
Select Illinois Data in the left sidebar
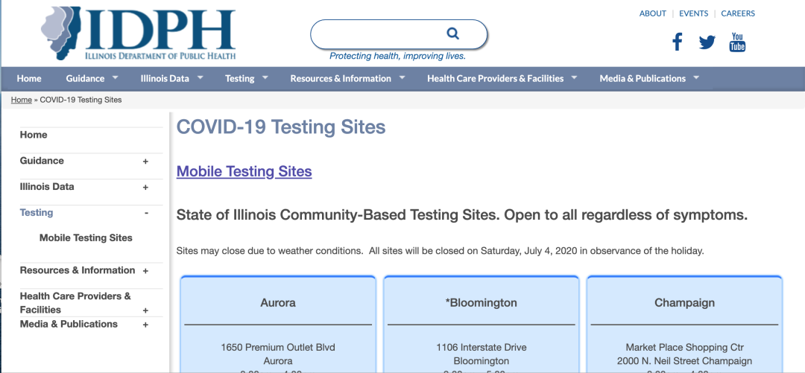[x=47, y=187]
